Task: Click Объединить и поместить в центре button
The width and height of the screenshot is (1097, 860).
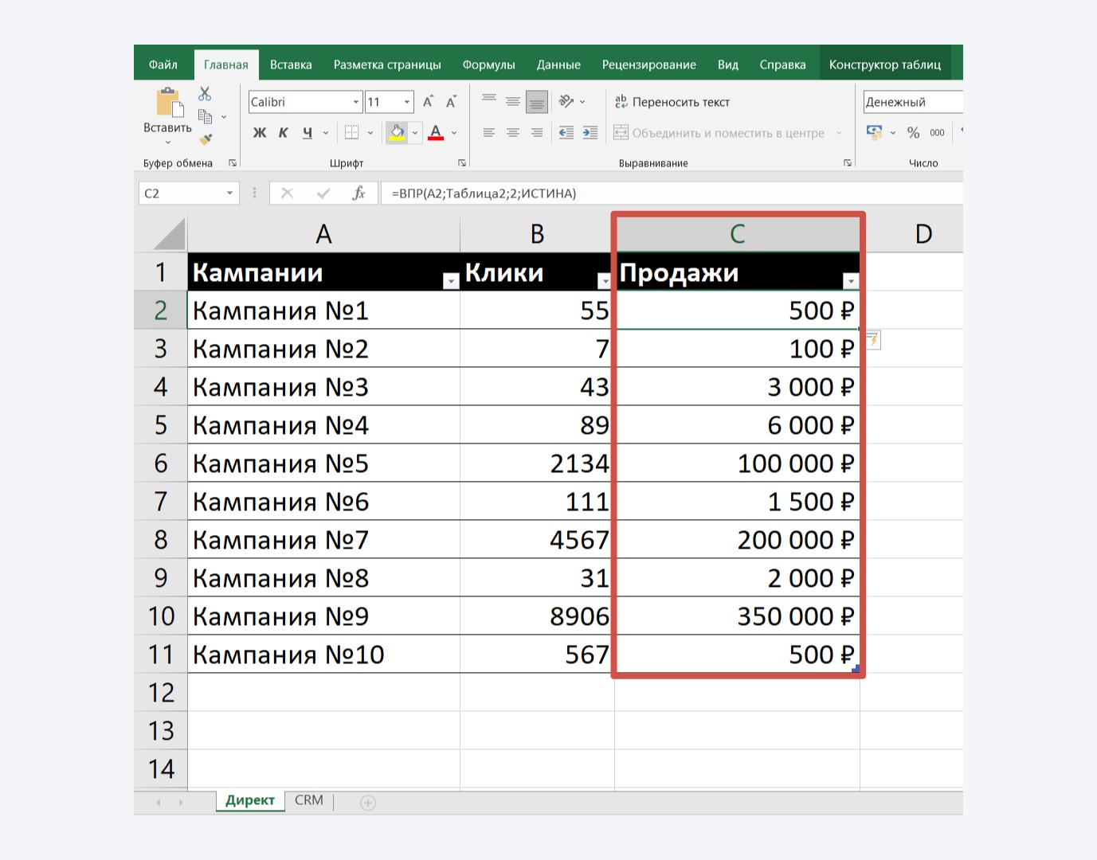Action: (719, 133)
